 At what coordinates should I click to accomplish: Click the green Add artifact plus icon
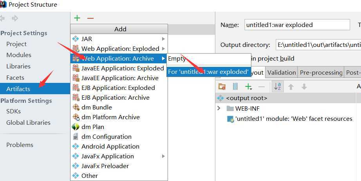[x=77, y=18]
